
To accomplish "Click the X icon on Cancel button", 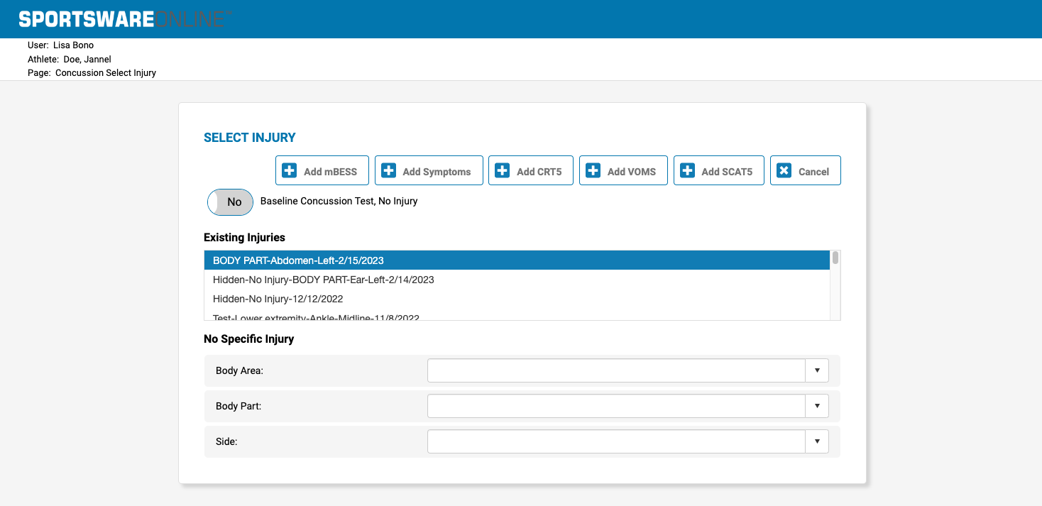I will pos(784,171).
